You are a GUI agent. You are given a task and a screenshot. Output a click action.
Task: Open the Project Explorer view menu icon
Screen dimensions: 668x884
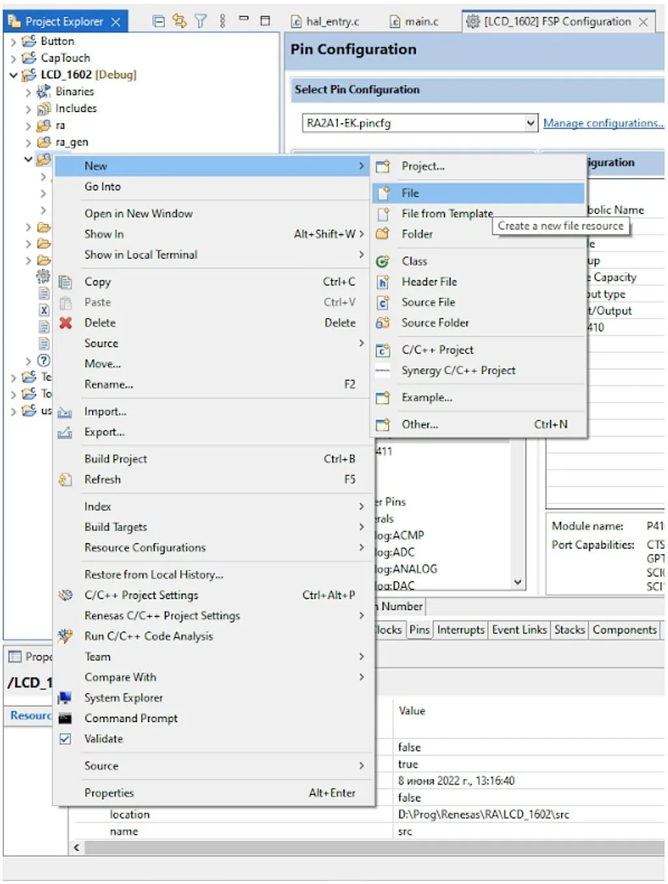pos(222,22)
